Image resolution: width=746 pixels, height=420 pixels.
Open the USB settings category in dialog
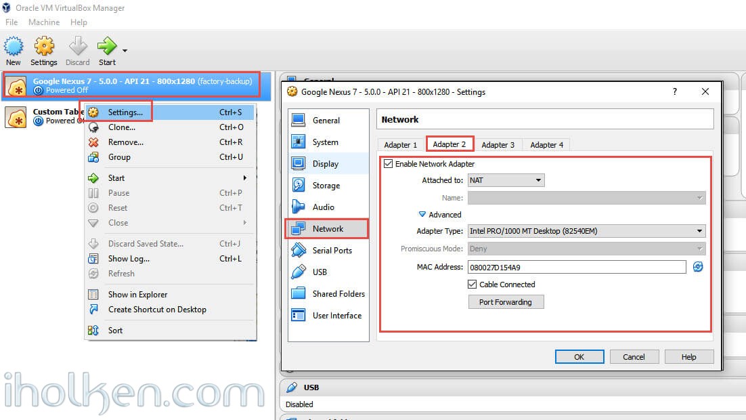[328, 272]
